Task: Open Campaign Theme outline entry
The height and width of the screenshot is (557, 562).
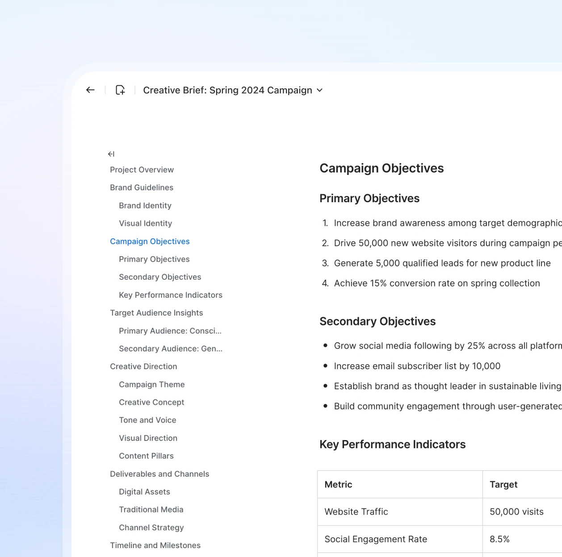Action: pyautogui.click(x=152, y=384)
